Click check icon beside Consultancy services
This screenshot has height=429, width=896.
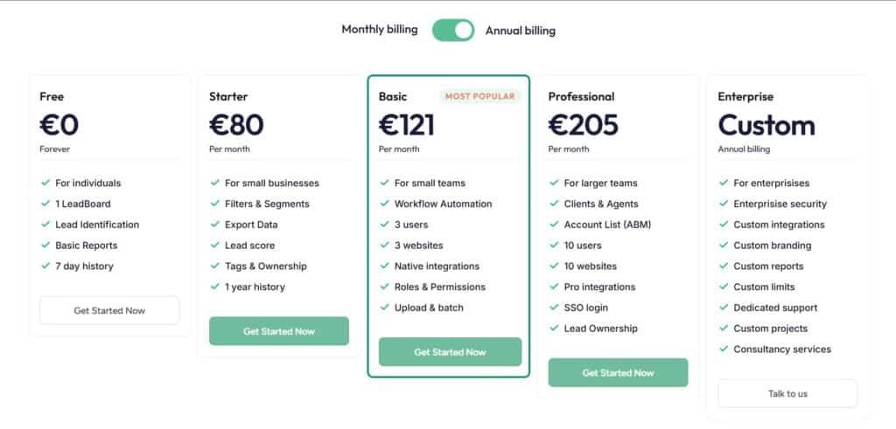tap(724, 349)
